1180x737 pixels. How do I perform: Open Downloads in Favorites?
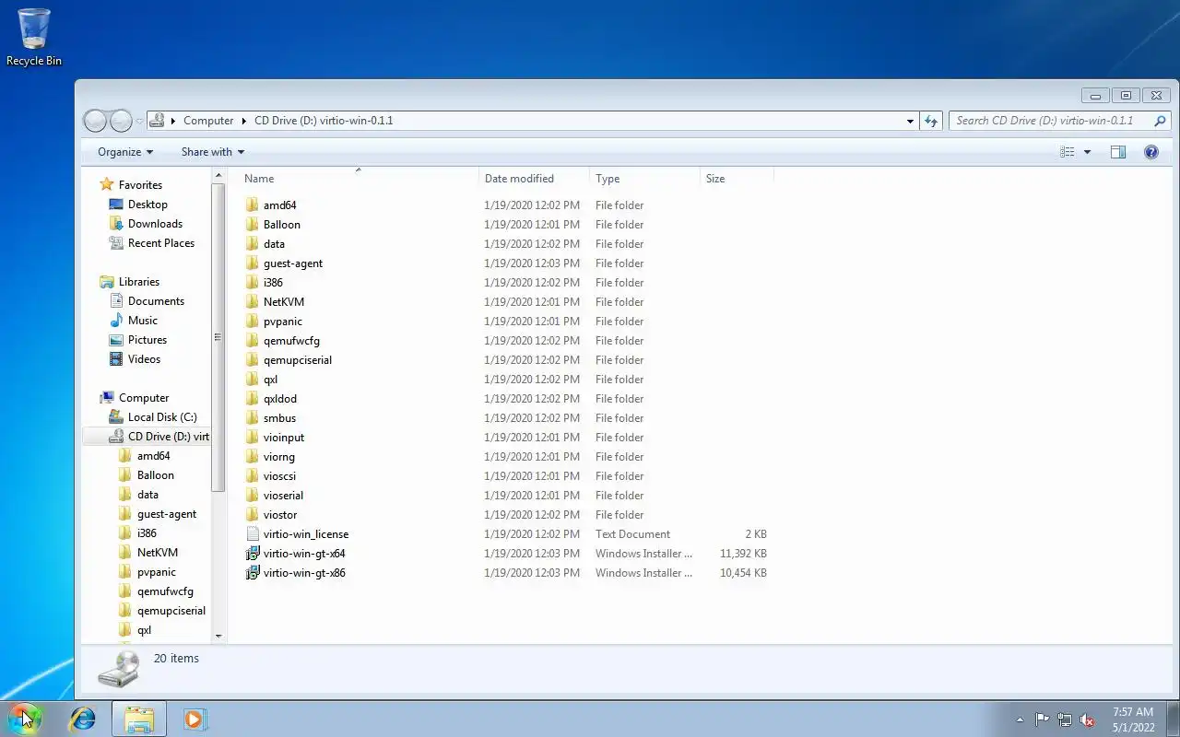point(155,224)
